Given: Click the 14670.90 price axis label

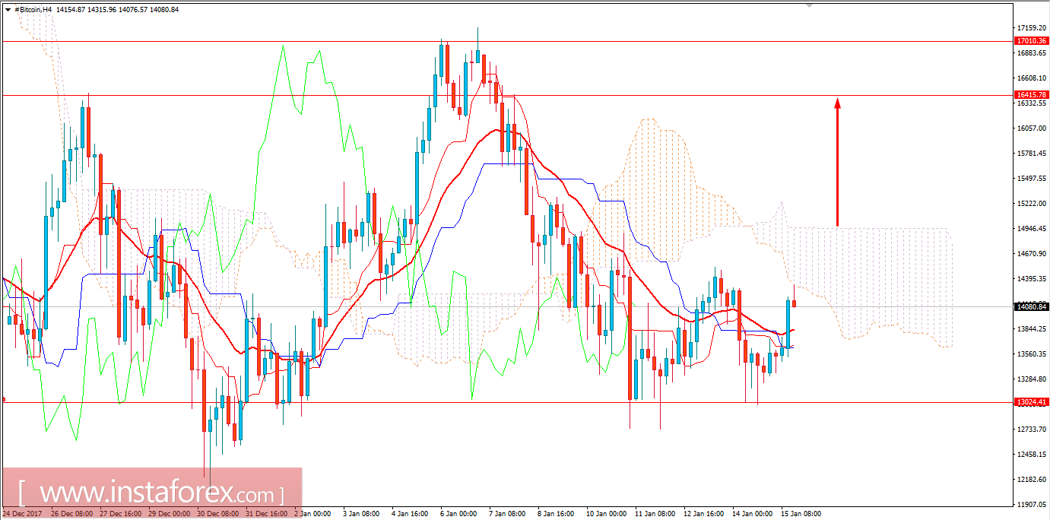Looking at the screenshot, I should point(1033,254).
